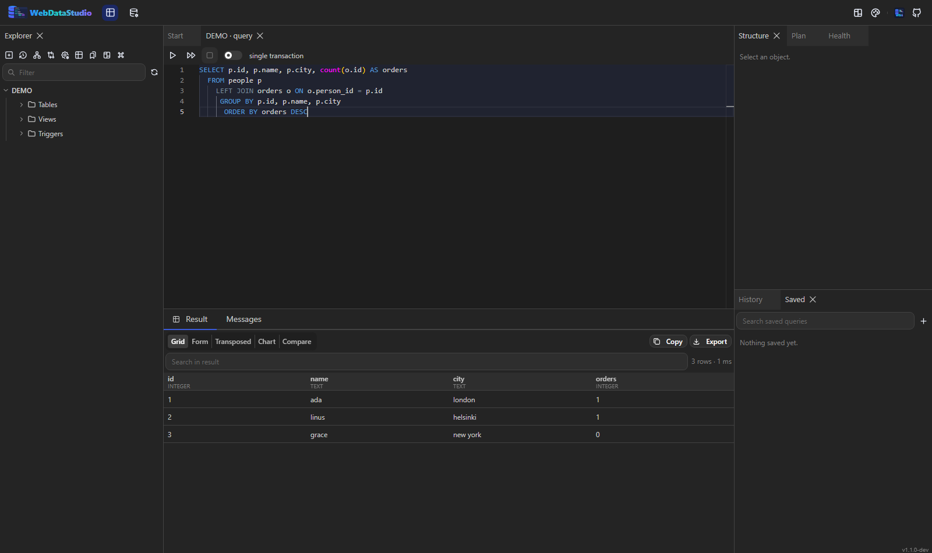
Task: Click the WDS app badge icon
Action: click(899, 13)
